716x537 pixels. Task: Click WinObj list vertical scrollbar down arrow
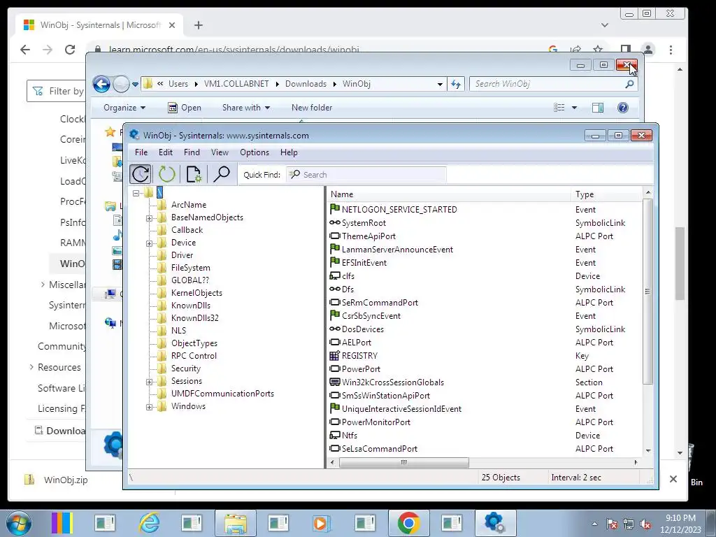click(x=648, y=451)
